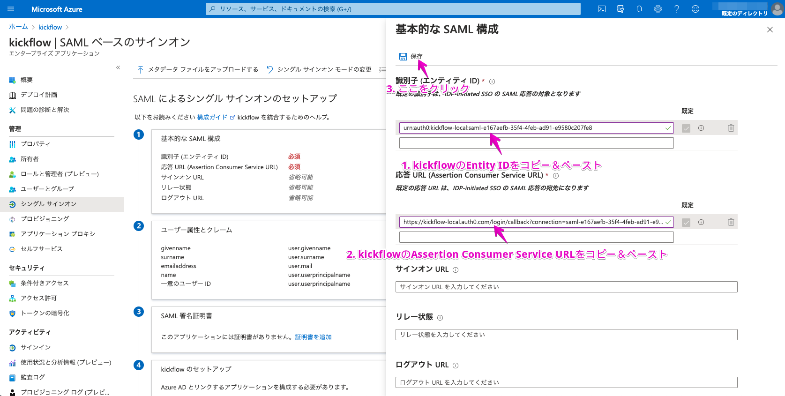Click シングル サインオン モードの変更

click(x=319, y=69)
